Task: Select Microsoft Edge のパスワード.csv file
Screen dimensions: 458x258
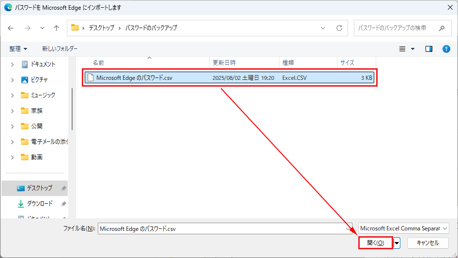Action: click(229, 78)
